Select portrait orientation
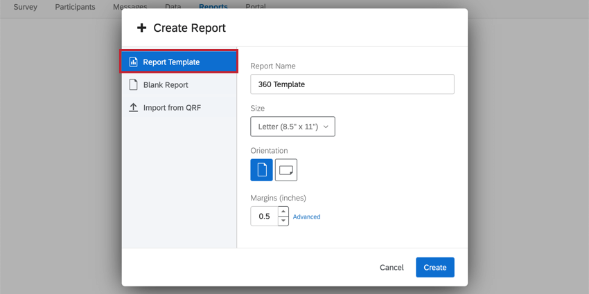 [x=261, y=169]
